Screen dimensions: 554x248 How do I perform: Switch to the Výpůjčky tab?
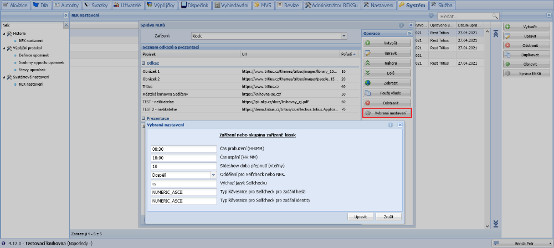161,5
